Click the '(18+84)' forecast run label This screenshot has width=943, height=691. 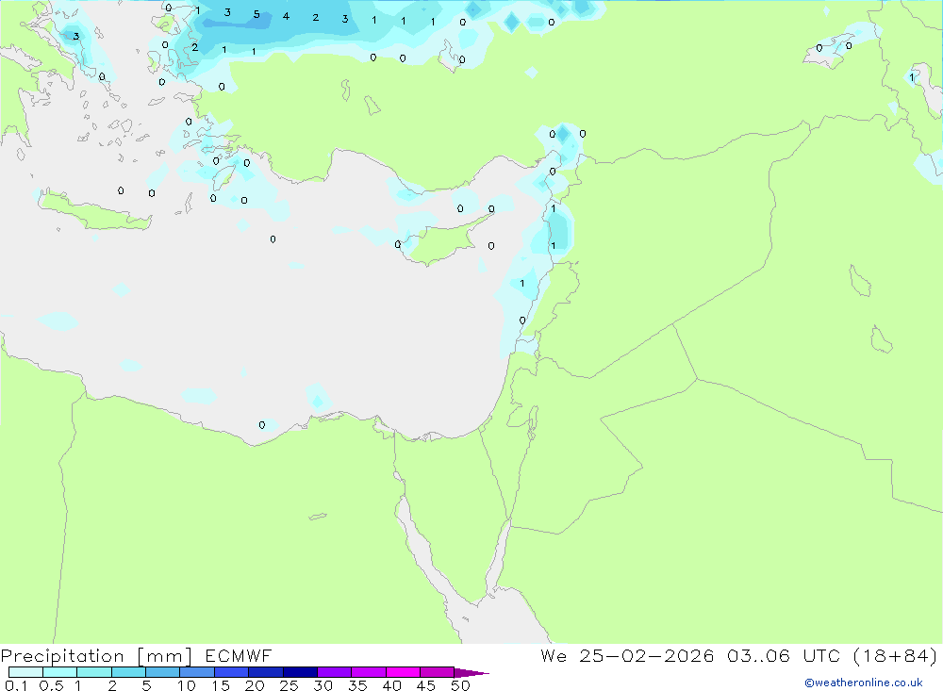point(896,655)
